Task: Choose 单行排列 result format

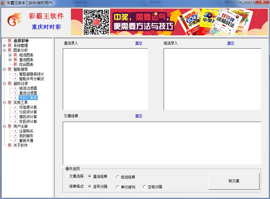Action: [x=118, y=187]
